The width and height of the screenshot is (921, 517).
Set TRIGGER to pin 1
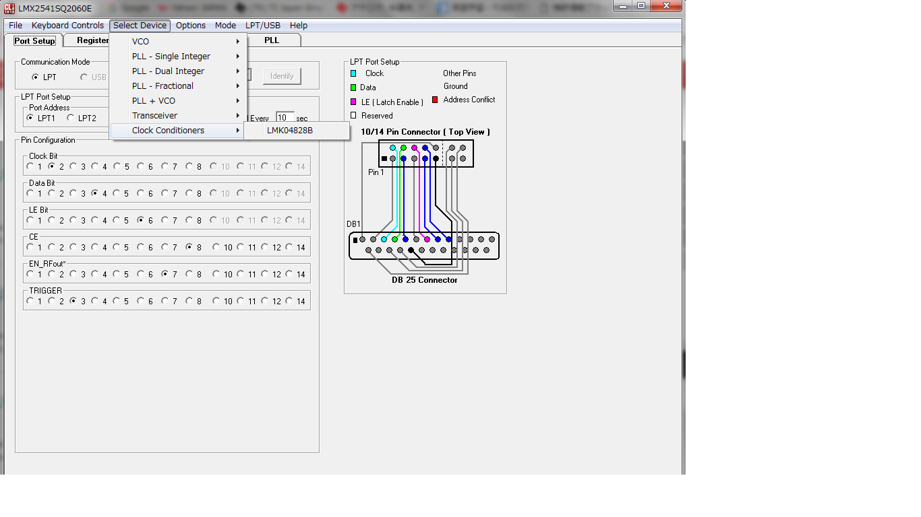tap(30, 301)
